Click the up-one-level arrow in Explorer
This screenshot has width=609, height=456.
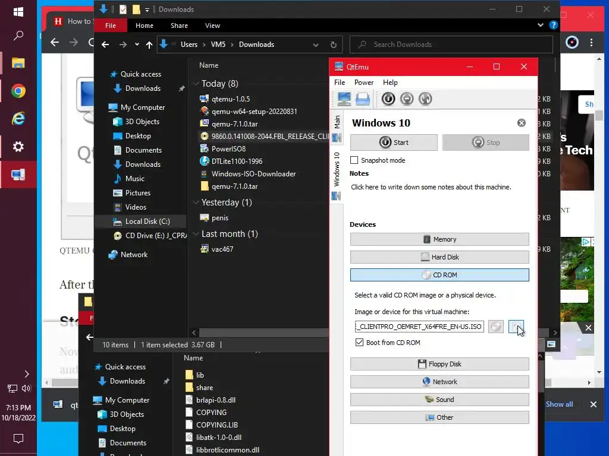pos(149,45)
